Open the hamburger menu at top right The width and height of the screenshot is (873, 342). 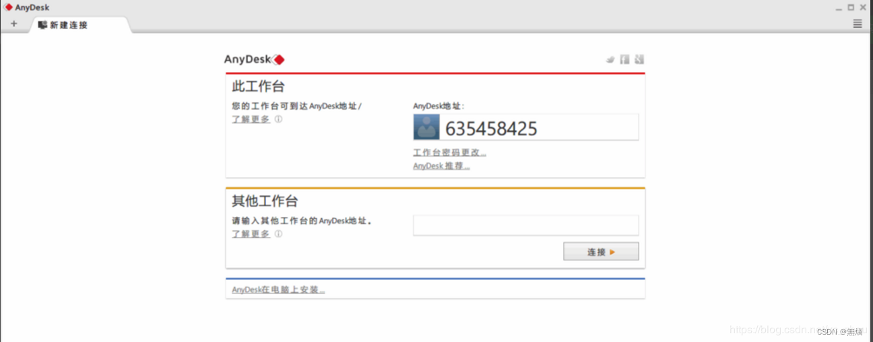coord(858,24)
